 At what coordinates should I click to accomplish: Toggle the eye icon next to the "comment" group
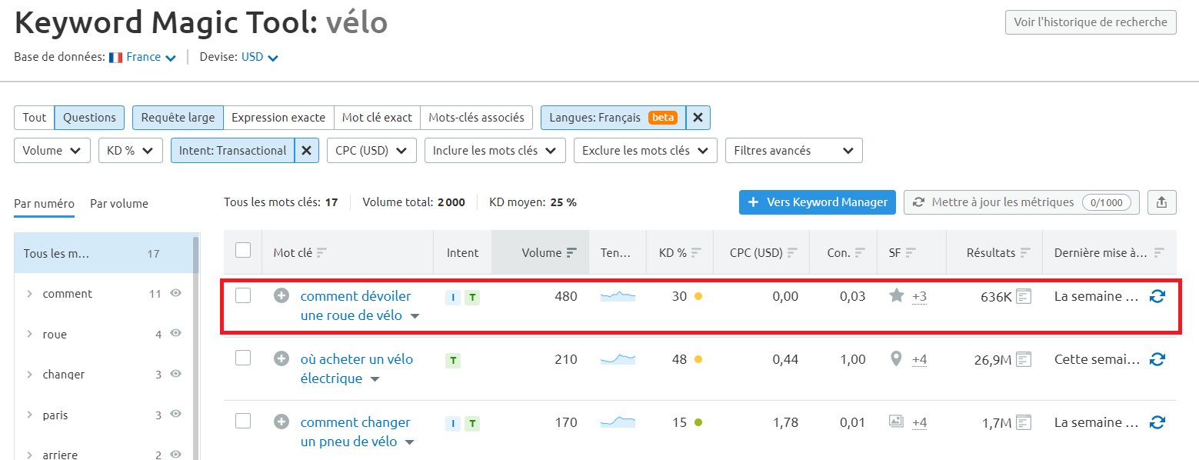point(175,293)
